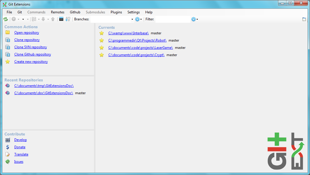Viewport: 310px width, 175px height.
Task: Click the icon beside Clone SVN repository
Action: [x=8, y=47]
